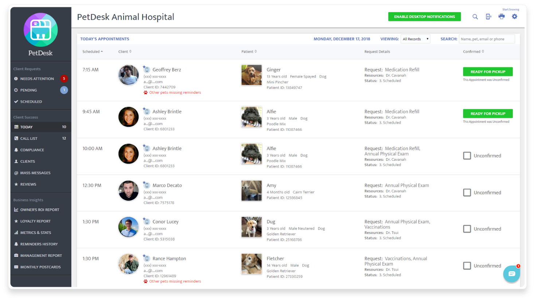Toggle the Scheduled column sort arrow

[101, 51]
